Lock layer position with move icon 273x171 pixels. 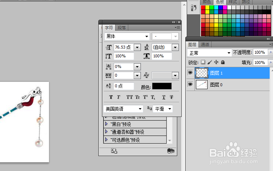(x=216, y=62)
